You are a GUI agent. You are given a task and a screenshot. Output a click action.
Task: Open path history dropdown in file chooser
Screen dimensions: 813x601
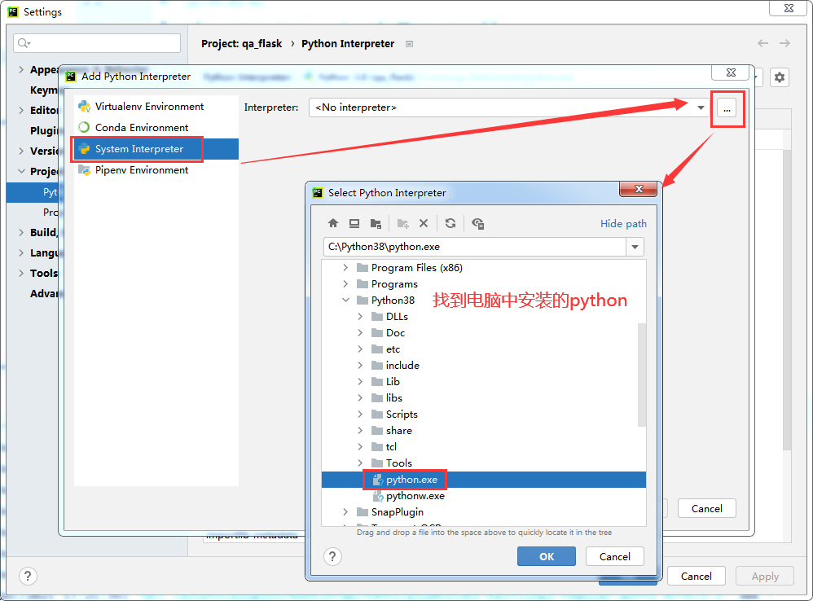(635, 247)
